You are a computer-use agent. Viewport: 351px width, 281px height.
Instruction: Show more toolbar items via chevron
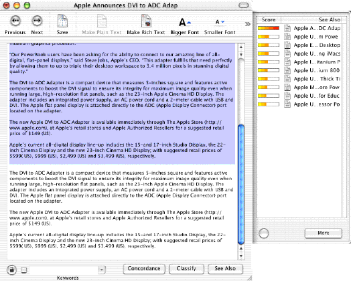point(248,24)
